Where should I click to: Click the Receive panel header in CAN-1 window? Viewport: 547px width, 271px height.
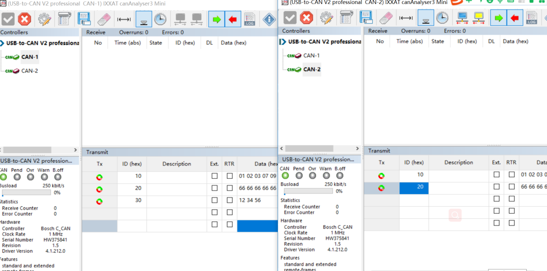click(x=179, y=32)
